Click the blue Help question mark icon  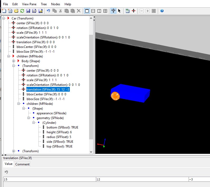click(162, 11)
